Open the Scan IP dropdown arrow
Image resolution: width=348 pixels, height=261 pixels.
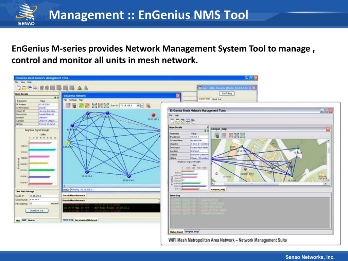(138, 106)
